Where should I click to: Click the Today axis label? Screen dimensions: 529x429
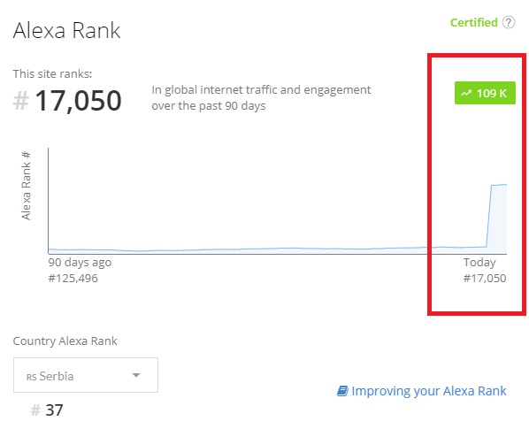(x=479, y=263)
